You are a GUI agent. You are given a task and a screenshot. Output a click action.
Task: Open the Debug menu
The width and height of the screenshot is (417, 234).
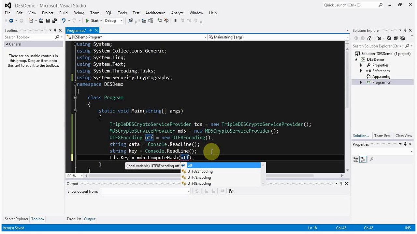coord(79,13)
